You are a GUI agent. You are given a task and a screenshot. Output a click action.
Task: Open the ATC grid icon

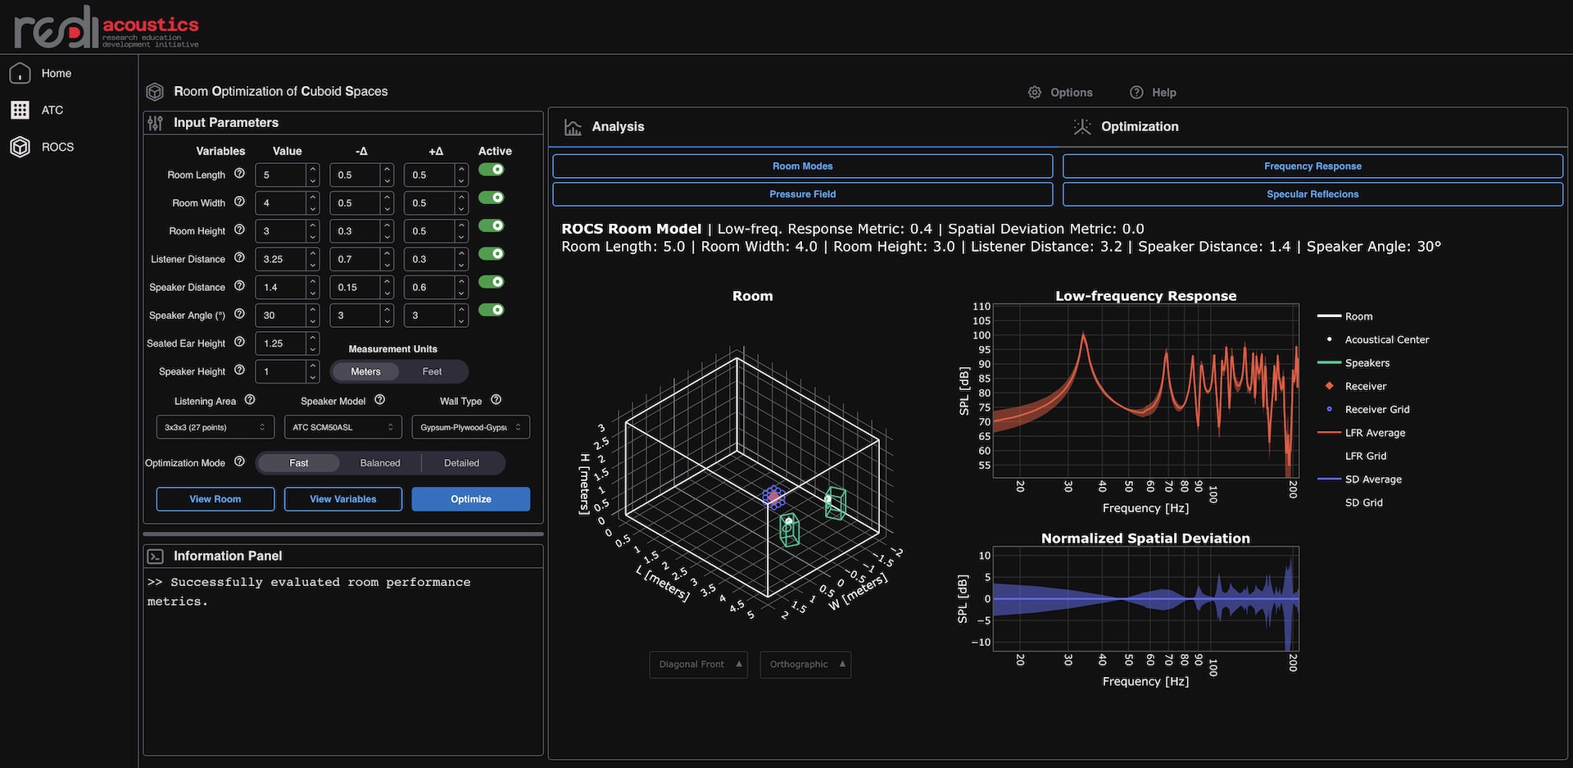tap(20, 110)
